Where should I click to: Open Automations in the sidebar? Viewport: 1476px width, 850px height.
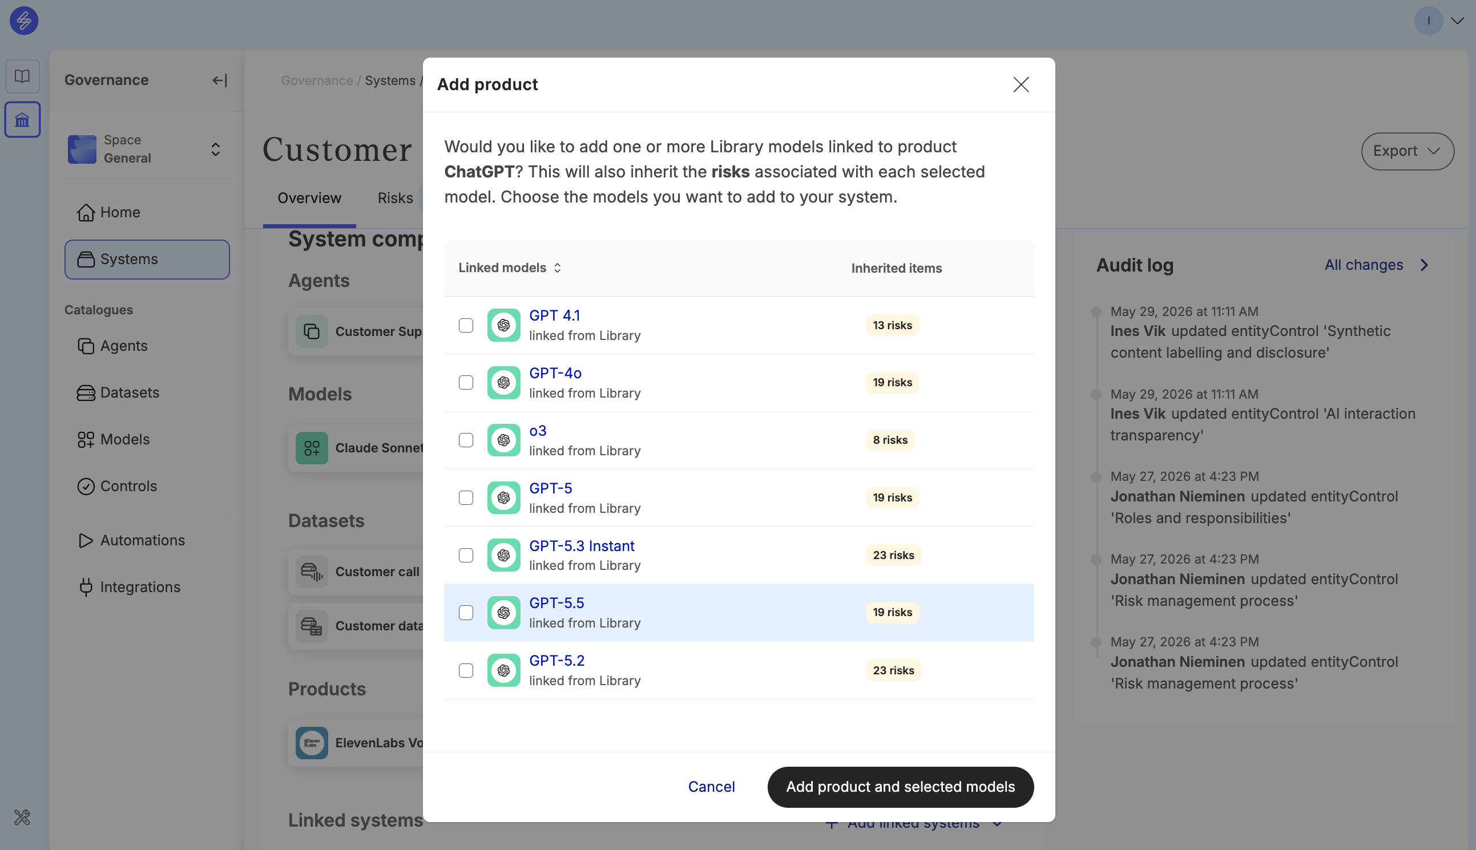coord(147,541)
